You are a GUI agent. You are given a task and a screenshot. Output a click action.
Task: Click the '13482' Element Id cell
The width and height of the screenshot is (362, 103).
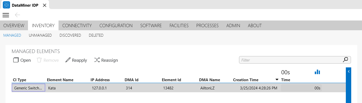(x=168, y=88)
